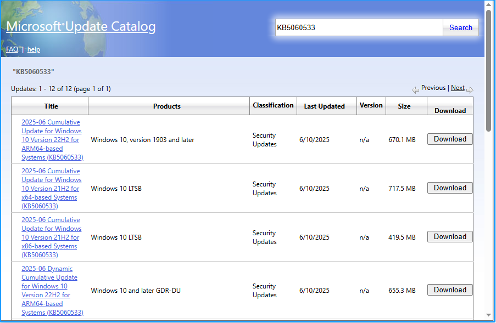Open the Microsoft Update Catalog home link

tap(81, 26)
